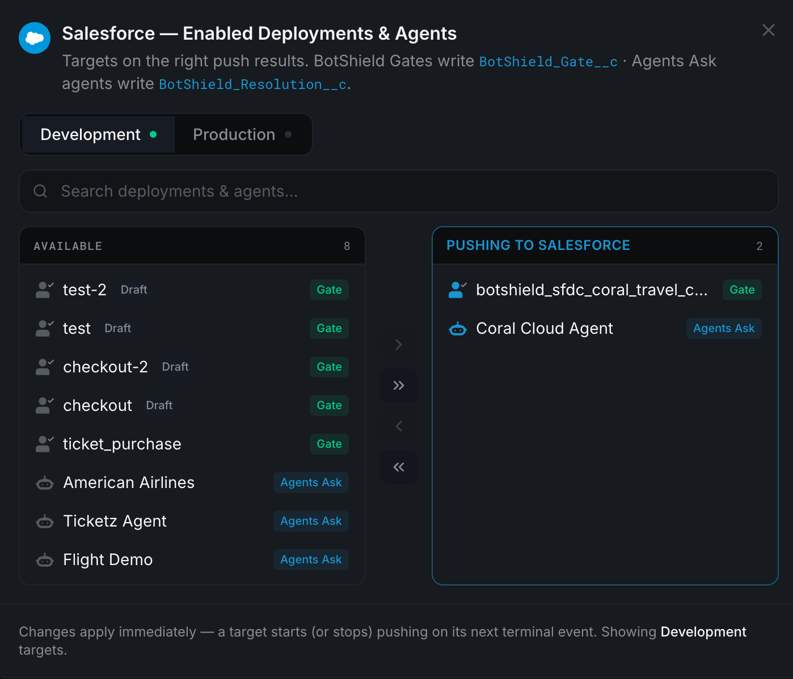Select the checkout-2 deployment name
Screen dimensions: 793x679
click(106, 367)
